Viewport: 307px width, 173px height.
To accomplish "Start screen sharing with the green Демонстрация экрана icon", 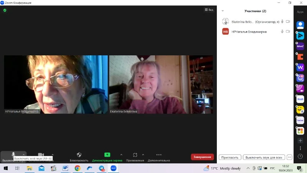I will 107,155.
